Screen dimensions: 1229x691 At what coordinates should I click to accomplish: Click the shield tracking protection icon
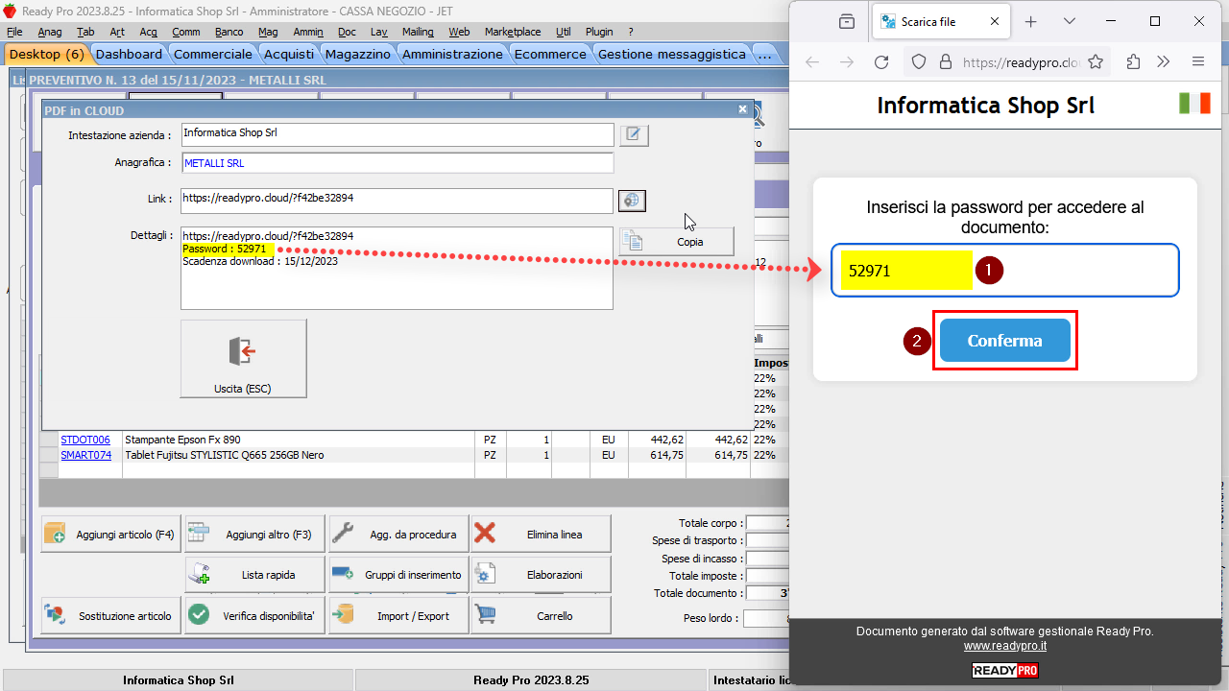[919, 62]
